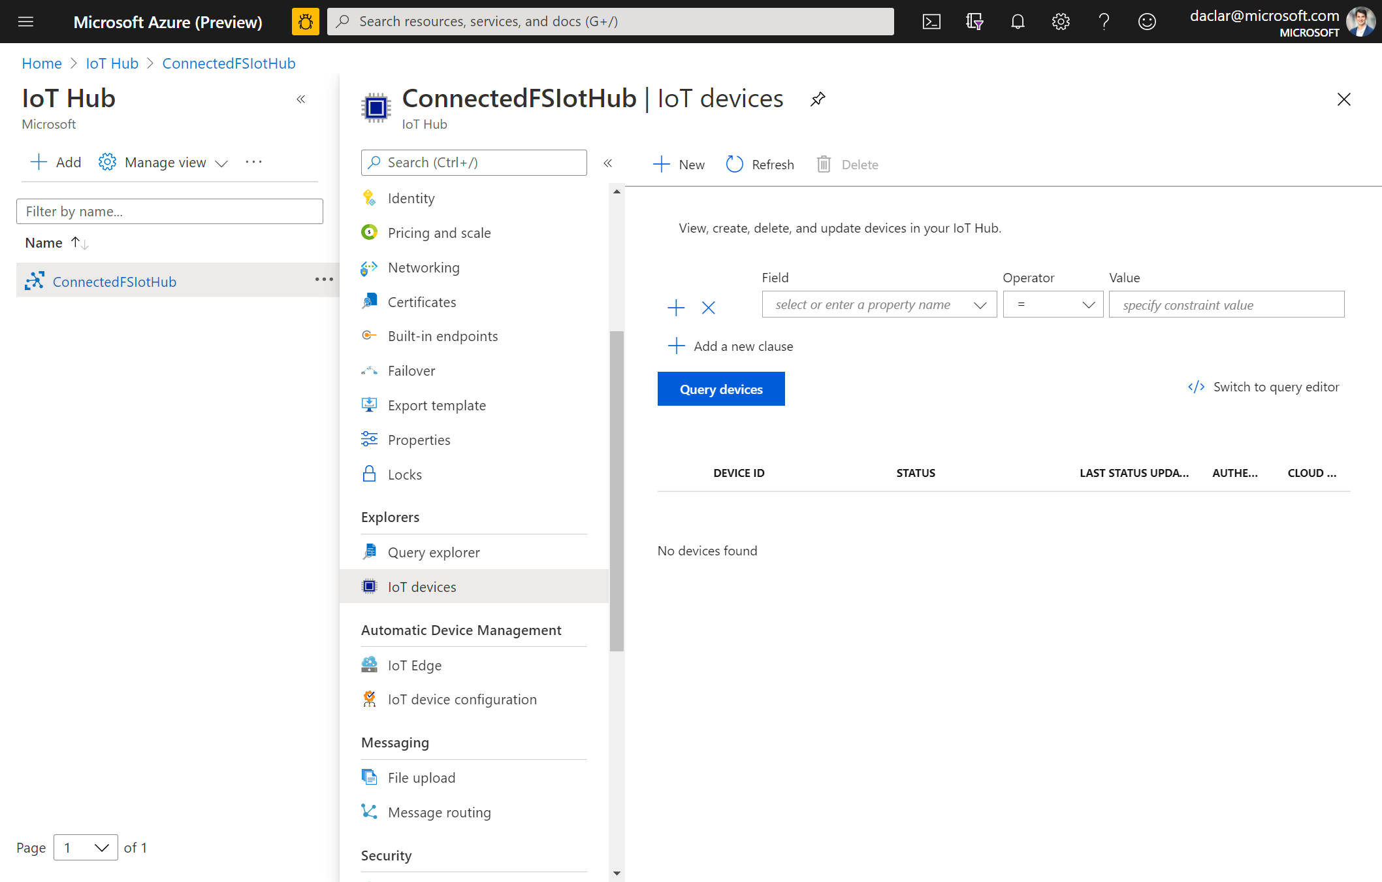1382x882 pixels.
Task: Open the Page number dropdown
Action: tap(85, 847)
